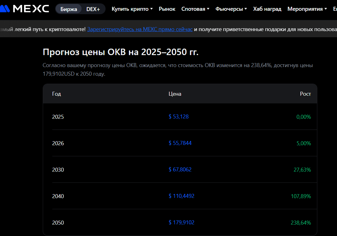Click the MEXC logo

coord(24,9)
